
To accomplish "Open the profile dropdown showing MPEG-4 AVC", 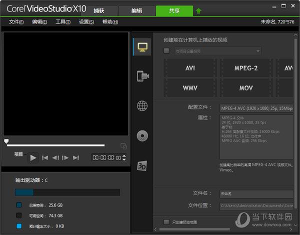I will [256, 108].
